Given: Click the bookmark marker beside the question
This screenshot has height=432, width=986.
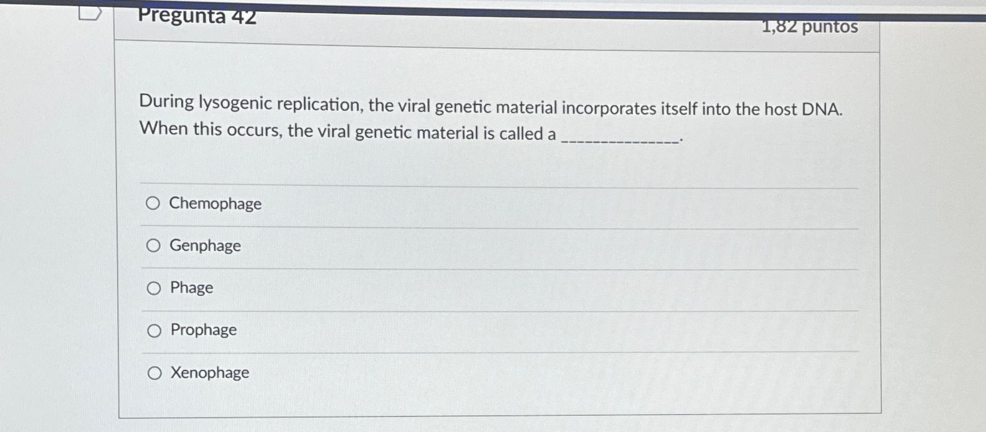Looking at the screenshot, I should point(91,12).
